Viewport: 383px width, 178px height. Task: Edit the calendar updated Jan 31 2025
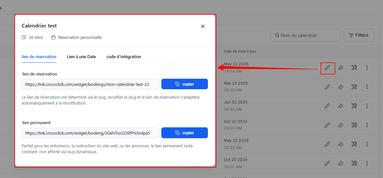tap(327, 106)
